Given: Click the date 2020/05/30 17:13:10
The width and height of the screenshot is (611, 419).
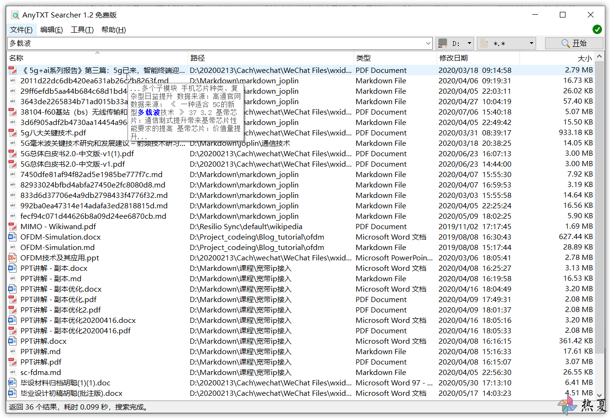Looking at the screenshot, I should point(475,383).
